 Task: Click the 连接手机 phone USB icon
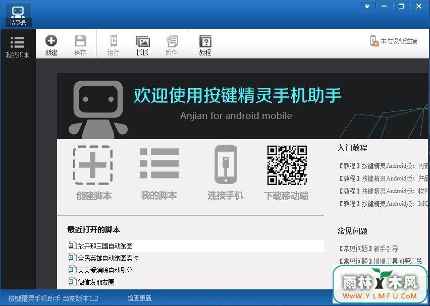[226, 164]
